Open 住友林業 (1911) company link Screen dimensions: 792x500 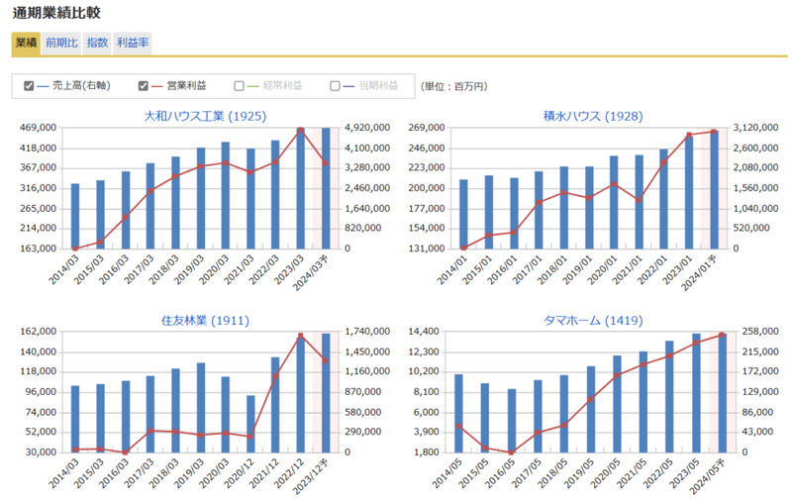pyautogui.click(x=205, y=321)
